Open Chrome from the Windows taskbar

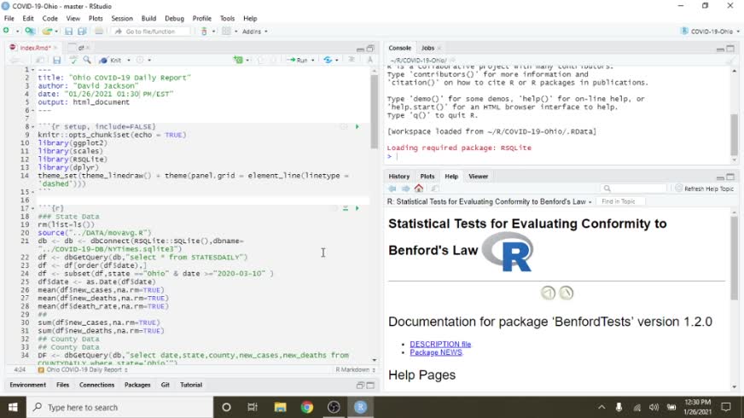pyautogui.click(x=307, y=407)
